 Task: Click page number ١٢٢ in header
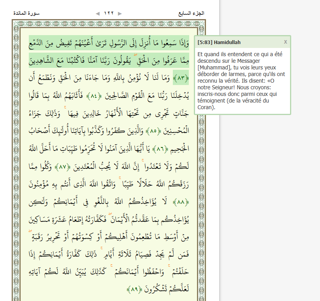click(109, 13)
